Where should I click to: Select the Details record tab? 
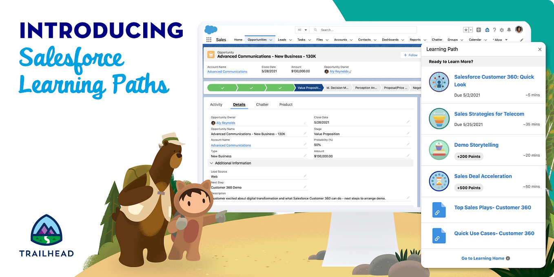(239, 105)
